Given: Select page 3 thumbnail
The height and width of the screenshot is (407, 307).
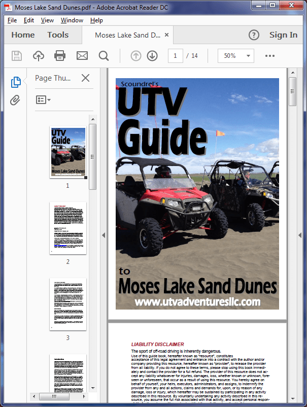Looking at the screenshot, I should (x=68, y=304).
